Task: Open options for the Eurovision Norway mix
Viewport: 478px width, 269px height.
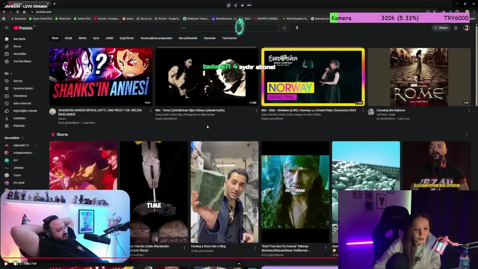Action: pyautogui.click(x=363, y=111)
